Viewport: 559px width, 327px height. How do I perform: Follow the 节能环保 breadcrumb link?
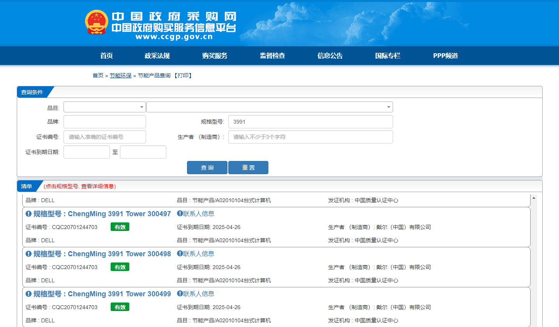[x=120, y=75]
